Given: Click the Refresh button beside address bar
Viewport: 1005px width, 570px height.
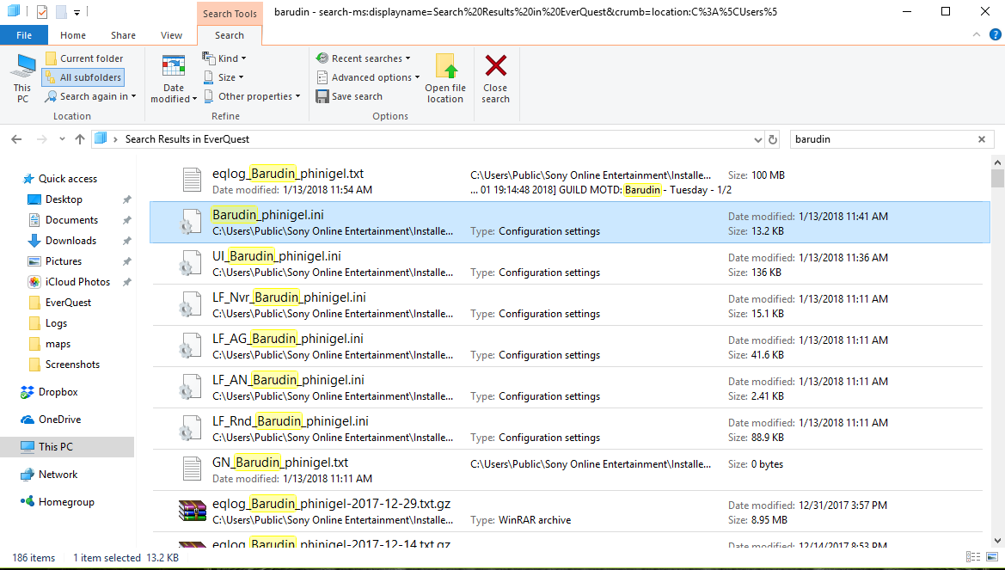Looking at the screenshot, I should (x=773, y=139).
